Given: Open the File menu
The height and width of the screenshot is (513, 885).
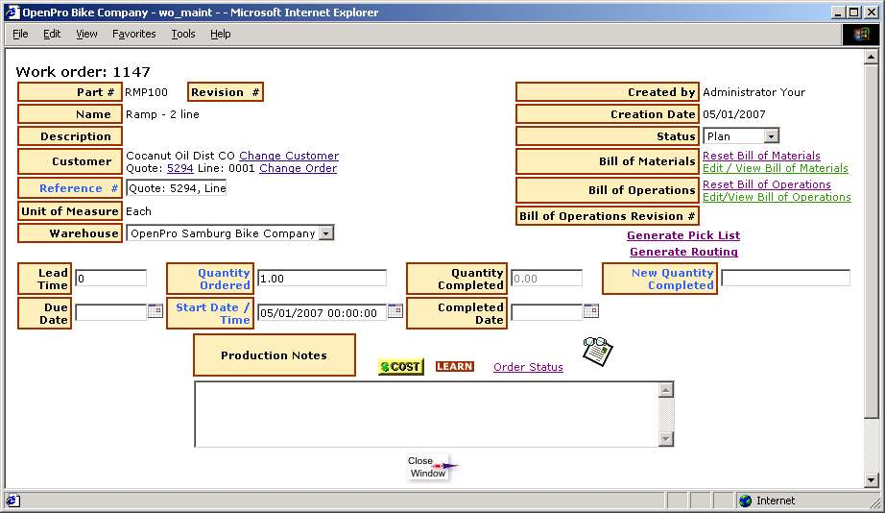Looking at the screenshot, I should (20, 34).
